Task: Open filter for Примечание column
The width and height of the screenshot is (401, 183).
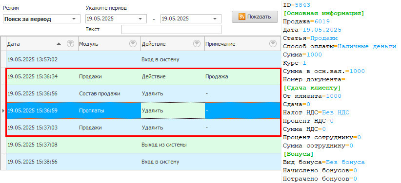Action: [x=273, y=44]
